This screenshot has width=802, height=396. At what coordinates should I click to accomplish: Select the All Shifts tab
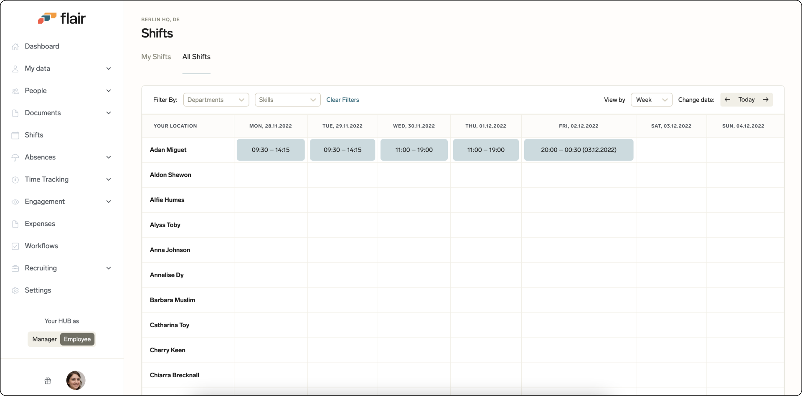click(196, 57)
